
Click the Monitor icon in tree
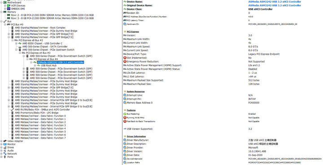pos(5,144)
